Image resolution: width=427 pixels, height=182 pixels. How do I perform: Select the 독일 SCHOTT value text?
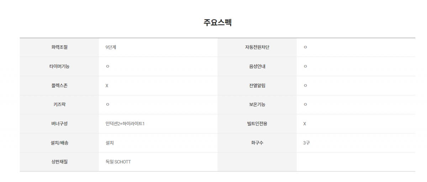click(x=118, y=162)
